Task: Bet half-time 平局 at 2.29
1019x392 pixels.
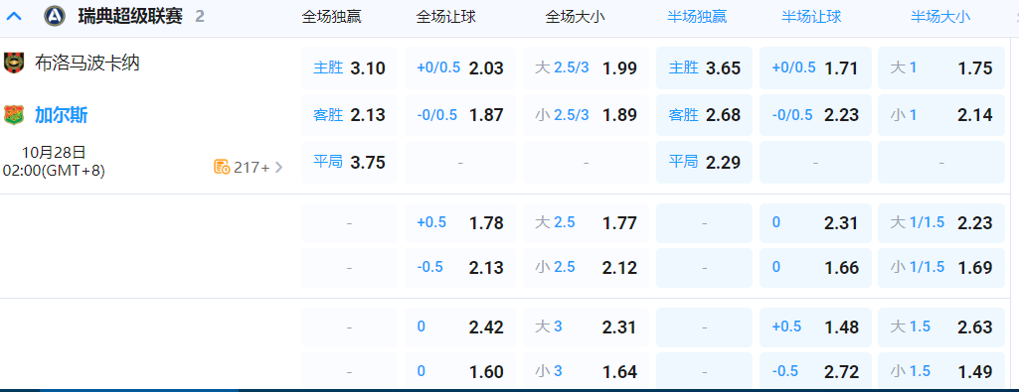Action: [705, 162]
